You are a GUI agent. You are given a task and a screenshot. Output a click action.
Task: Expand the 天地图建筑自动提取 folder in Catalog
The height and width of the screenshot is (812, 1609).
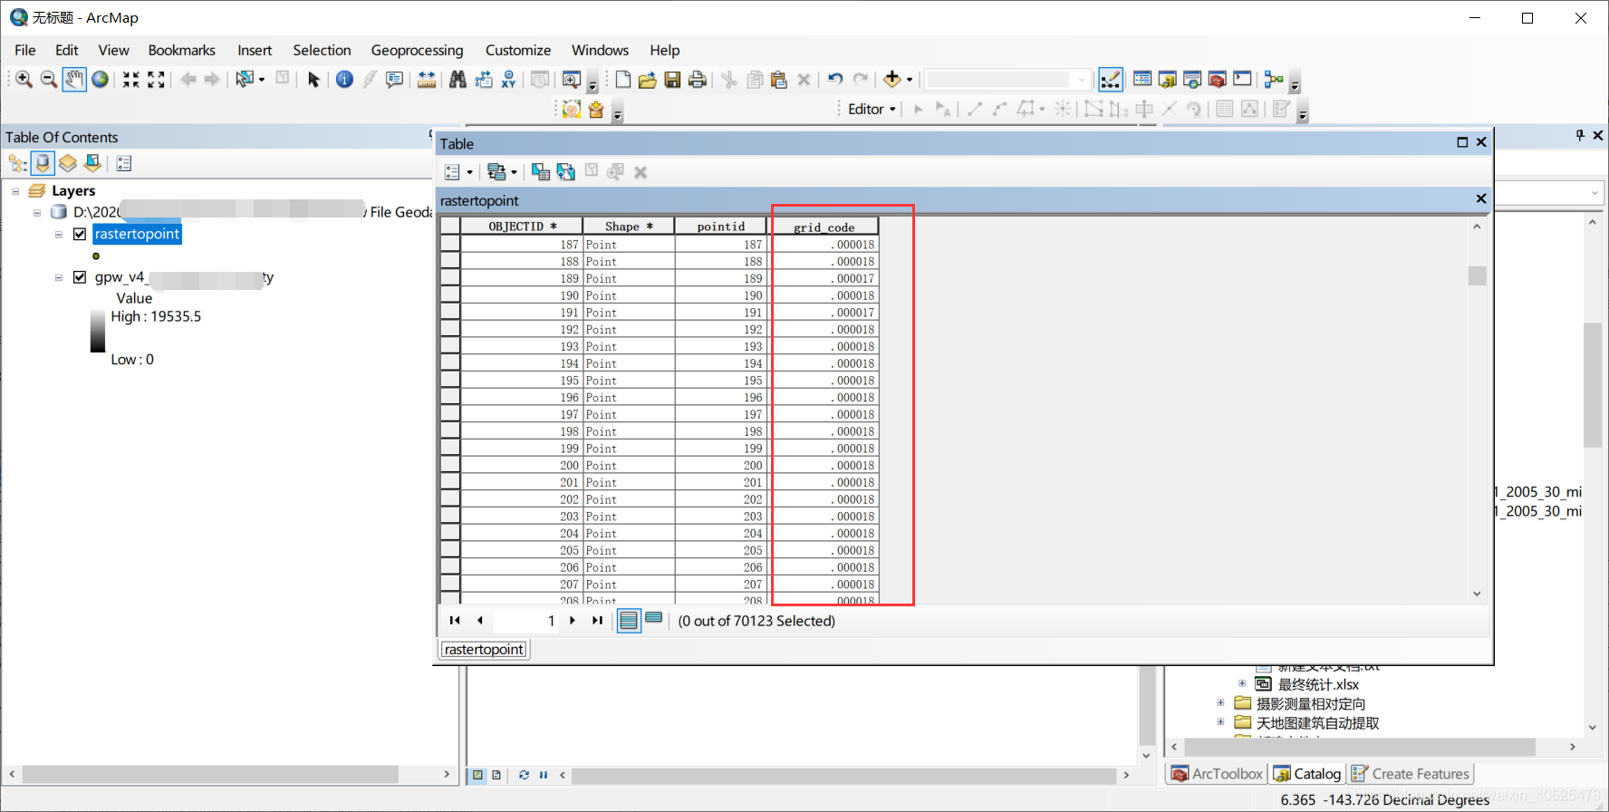(1220, 722)
